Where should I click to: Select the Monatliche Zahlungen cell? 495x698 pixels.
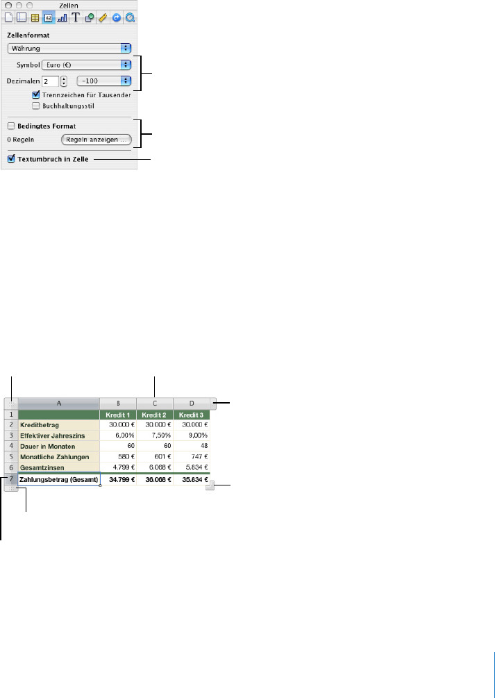coord(59,457)
